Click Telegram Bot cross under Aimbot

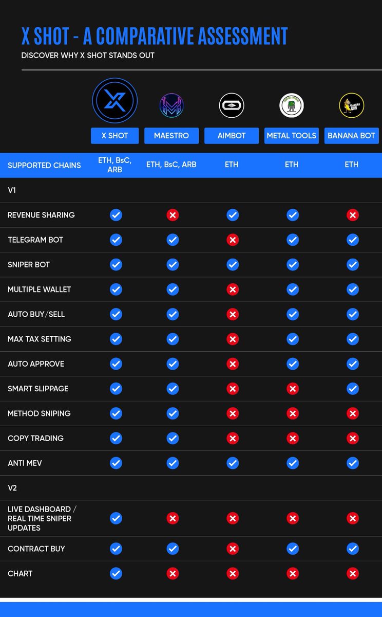(x=233, y=240)
